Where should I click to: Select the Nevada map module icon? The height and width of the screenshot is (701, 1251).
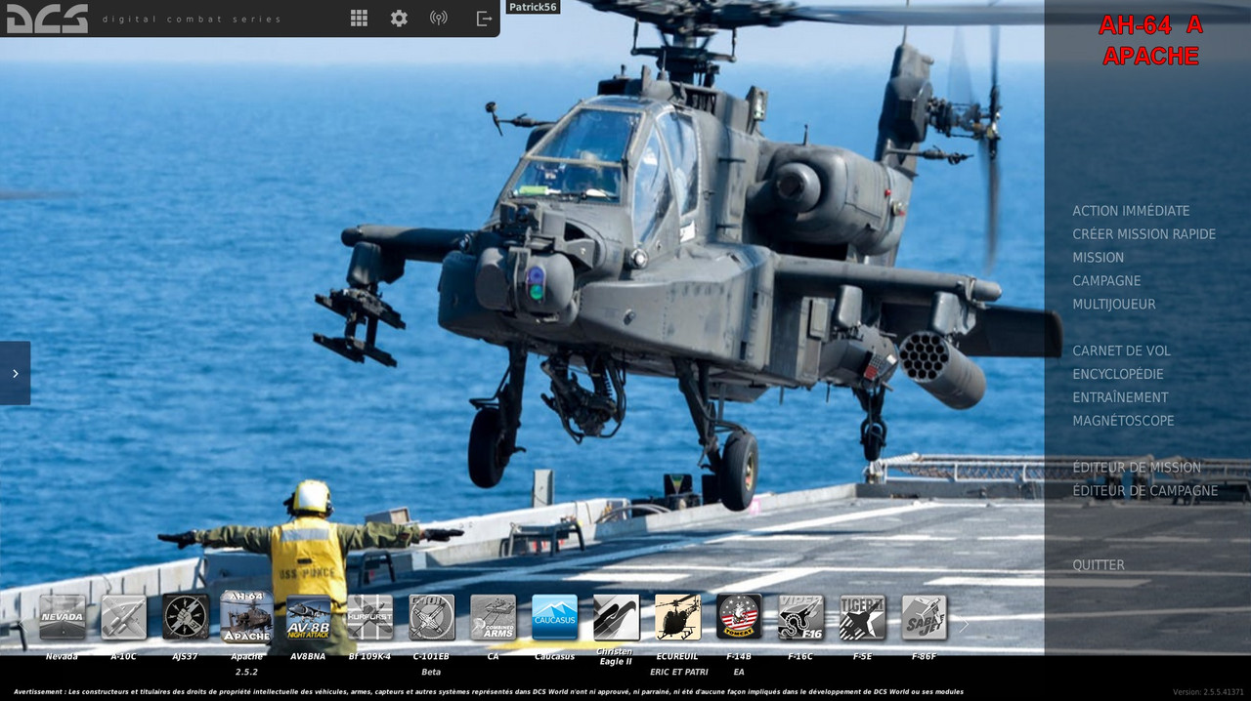tap(63, 617)
